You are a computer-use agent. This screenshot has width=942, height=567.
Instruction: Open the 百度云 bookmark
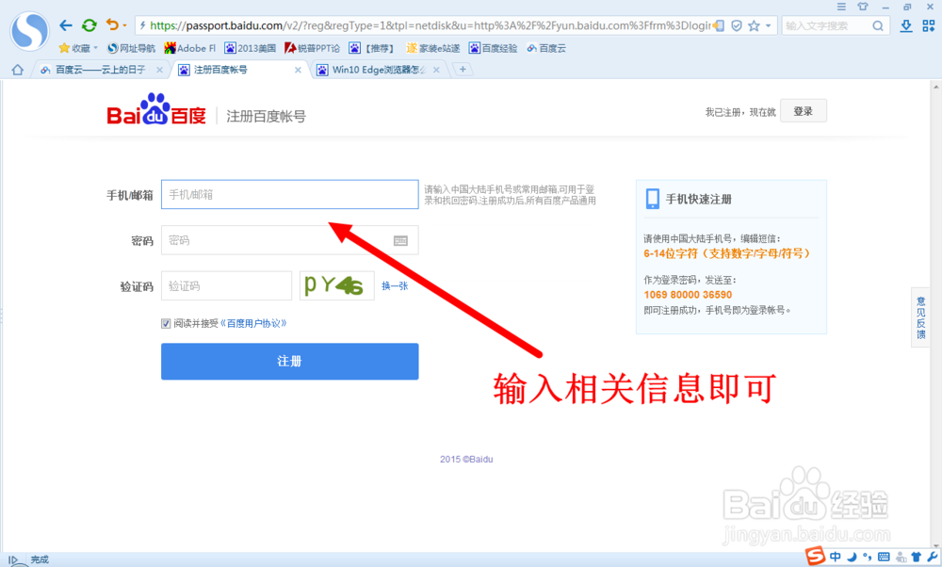click(x=546, y=48)
